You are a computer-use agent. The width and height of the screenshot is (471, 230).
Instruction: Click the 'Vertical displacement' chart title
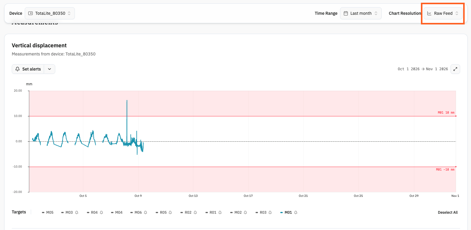point(39,46)
